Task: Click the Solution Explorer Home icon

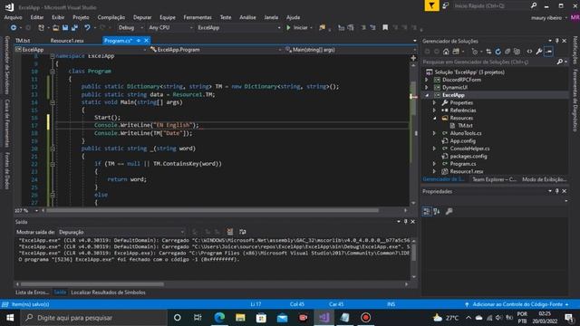Action: [446, 52]
